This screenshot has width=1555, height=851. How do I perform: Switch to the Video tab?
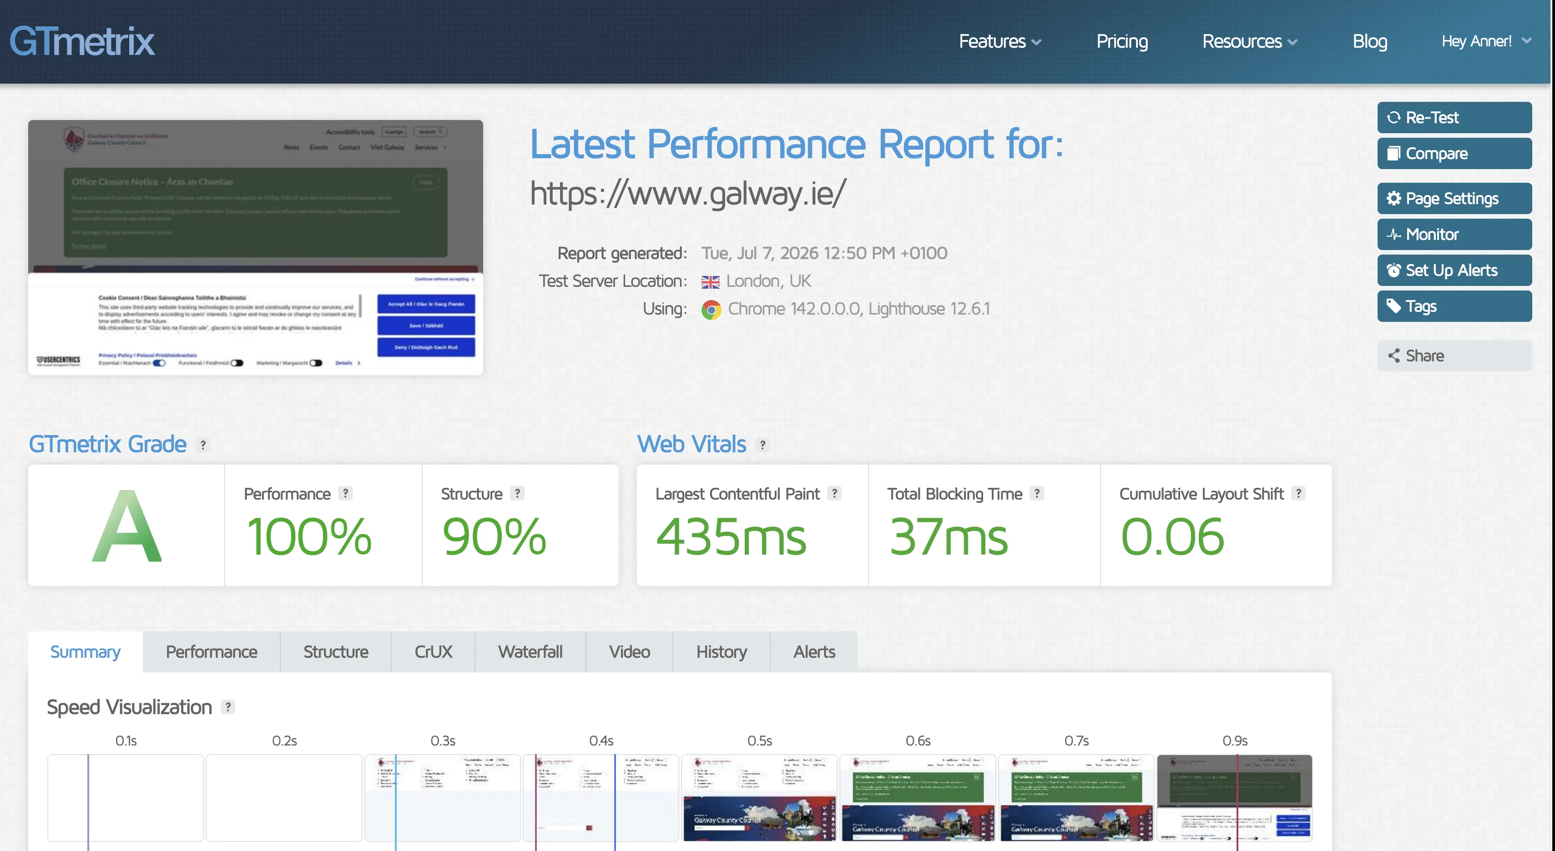(x=629, y=652)
